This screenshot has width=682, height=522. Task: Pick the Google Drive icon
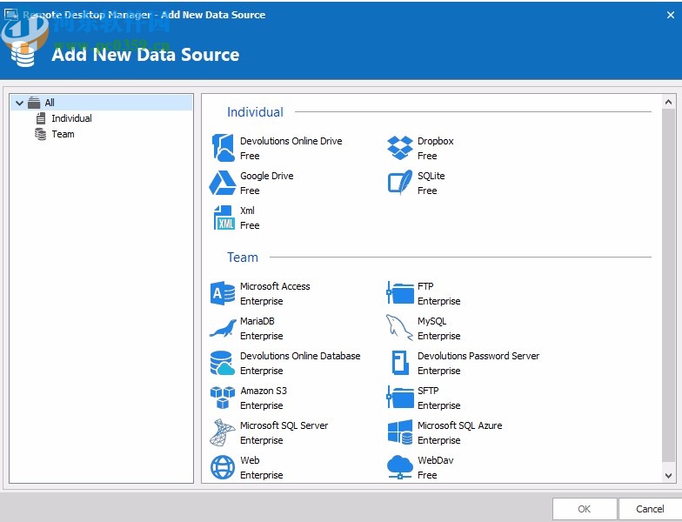(x=223, y=183)
